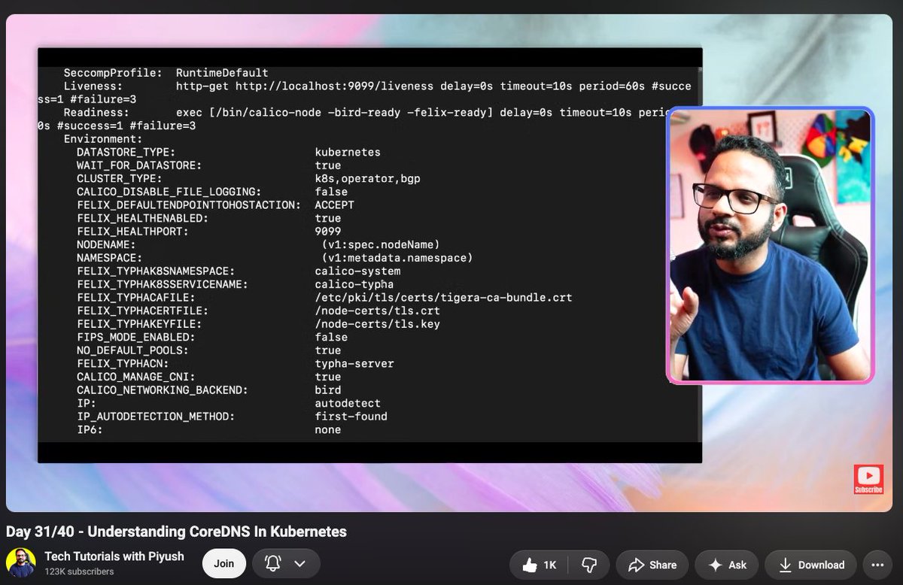This screenshot has height=585, width=903.
Task: Click DATASTORE_TYPE line in terminal
Action: 229,152
